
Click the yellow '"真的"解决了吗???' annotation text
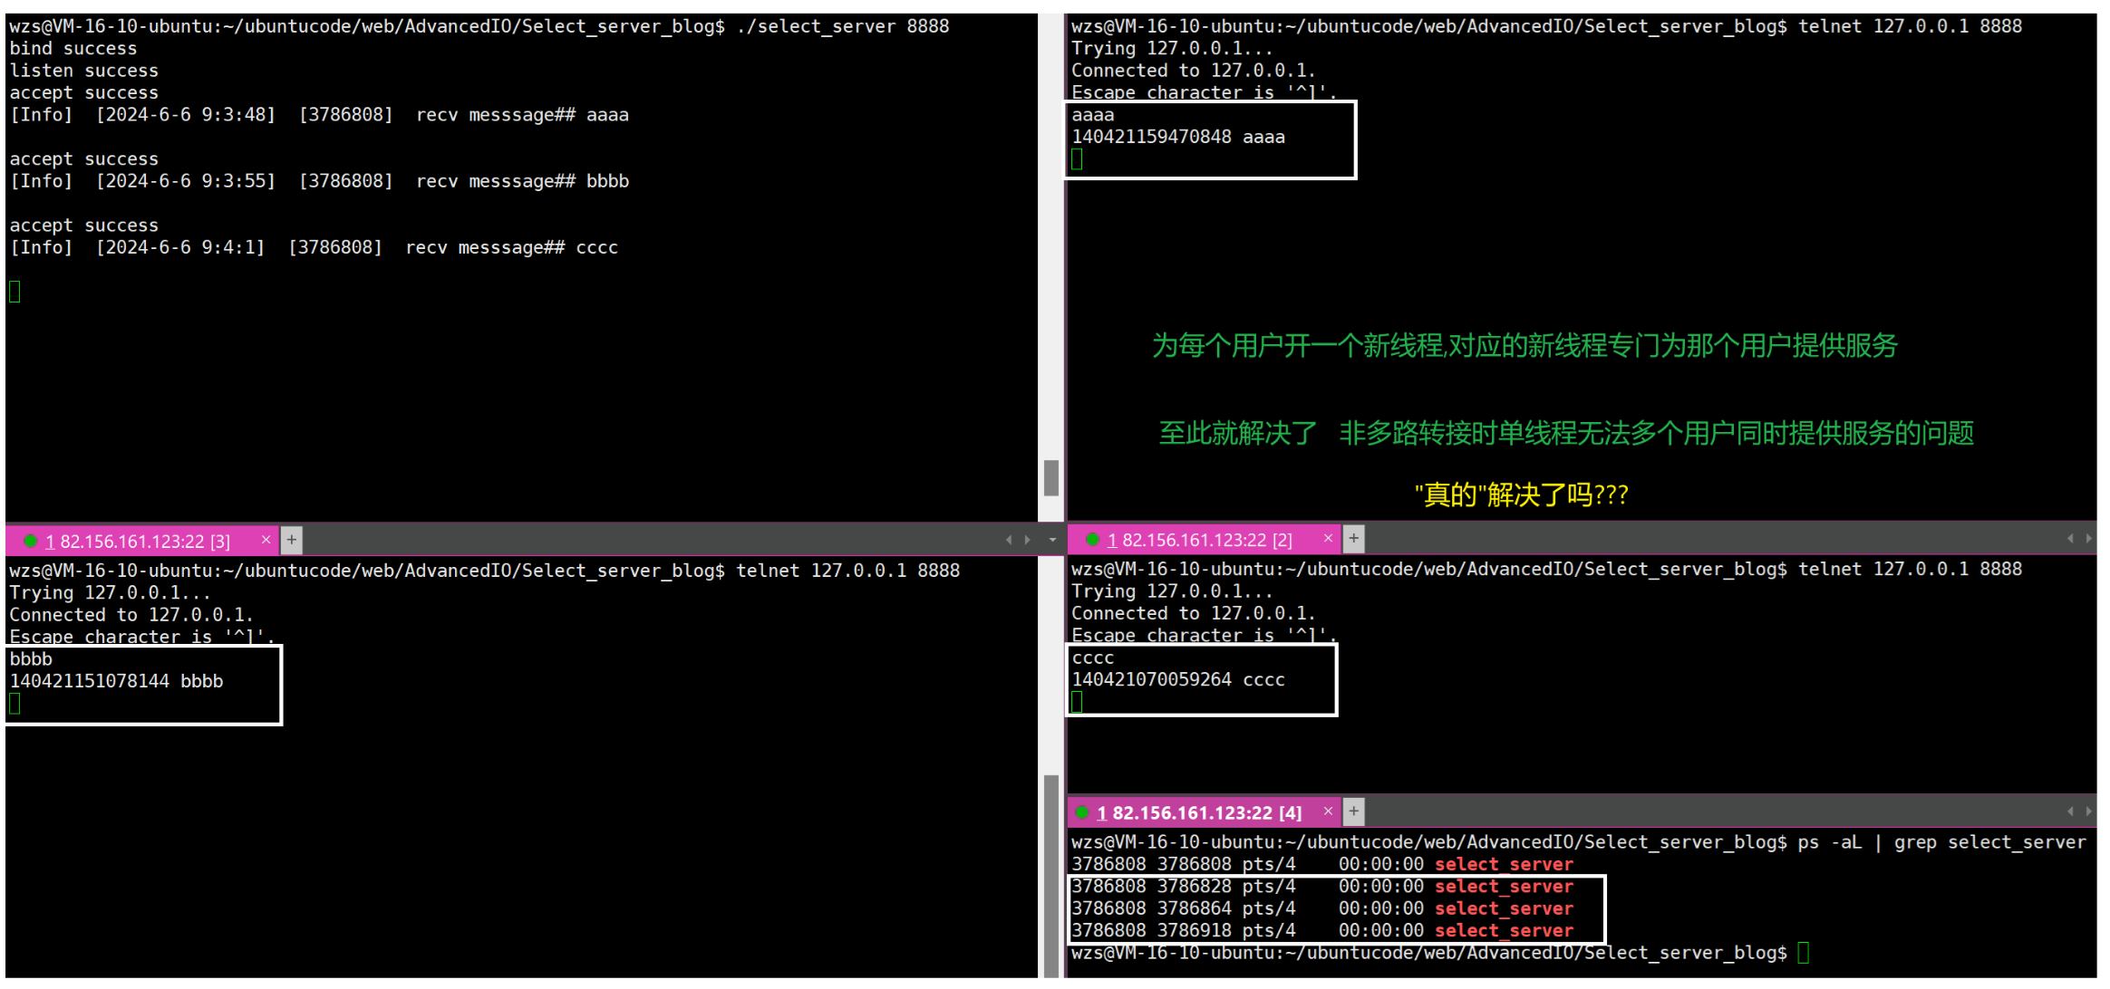point(1522,494)
